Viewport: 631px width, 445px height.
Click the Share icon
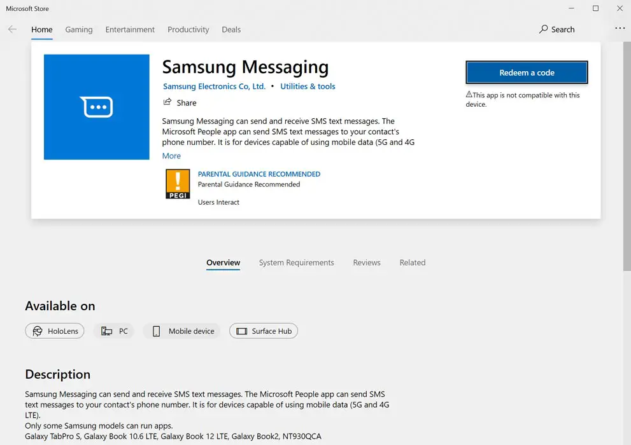167,102
